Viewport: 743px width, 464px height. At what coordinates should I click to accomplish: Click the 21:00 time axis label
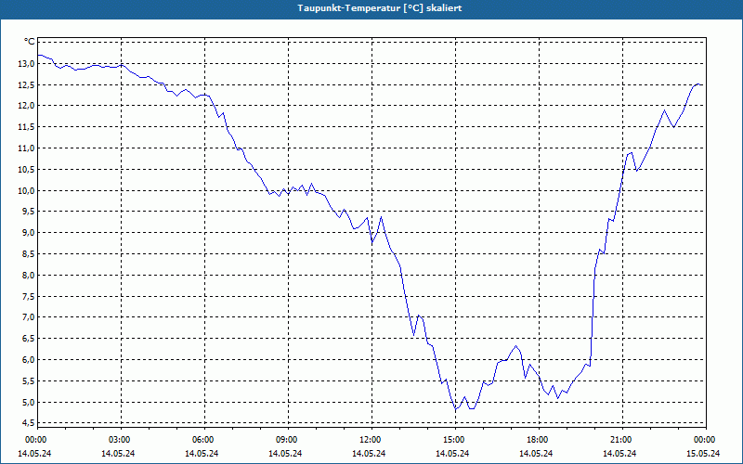tap(621, 440)
